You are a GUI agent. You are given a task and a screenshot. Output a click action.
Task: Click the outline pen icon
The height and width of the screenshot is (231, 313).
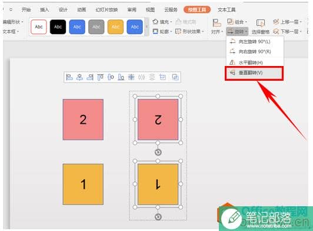click(x=155, y=31)
